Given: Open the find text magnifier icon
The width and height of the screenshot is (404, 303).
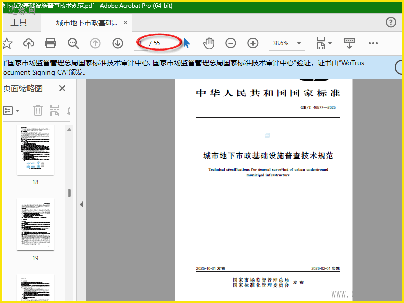Looking at the screenshot, I should (73, 43).
